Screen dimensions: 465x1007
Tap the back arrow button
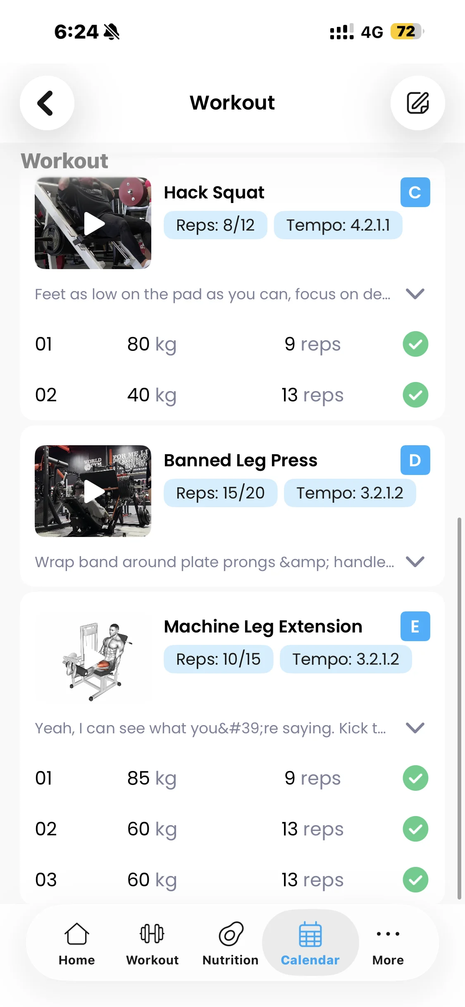coord(47,103)
